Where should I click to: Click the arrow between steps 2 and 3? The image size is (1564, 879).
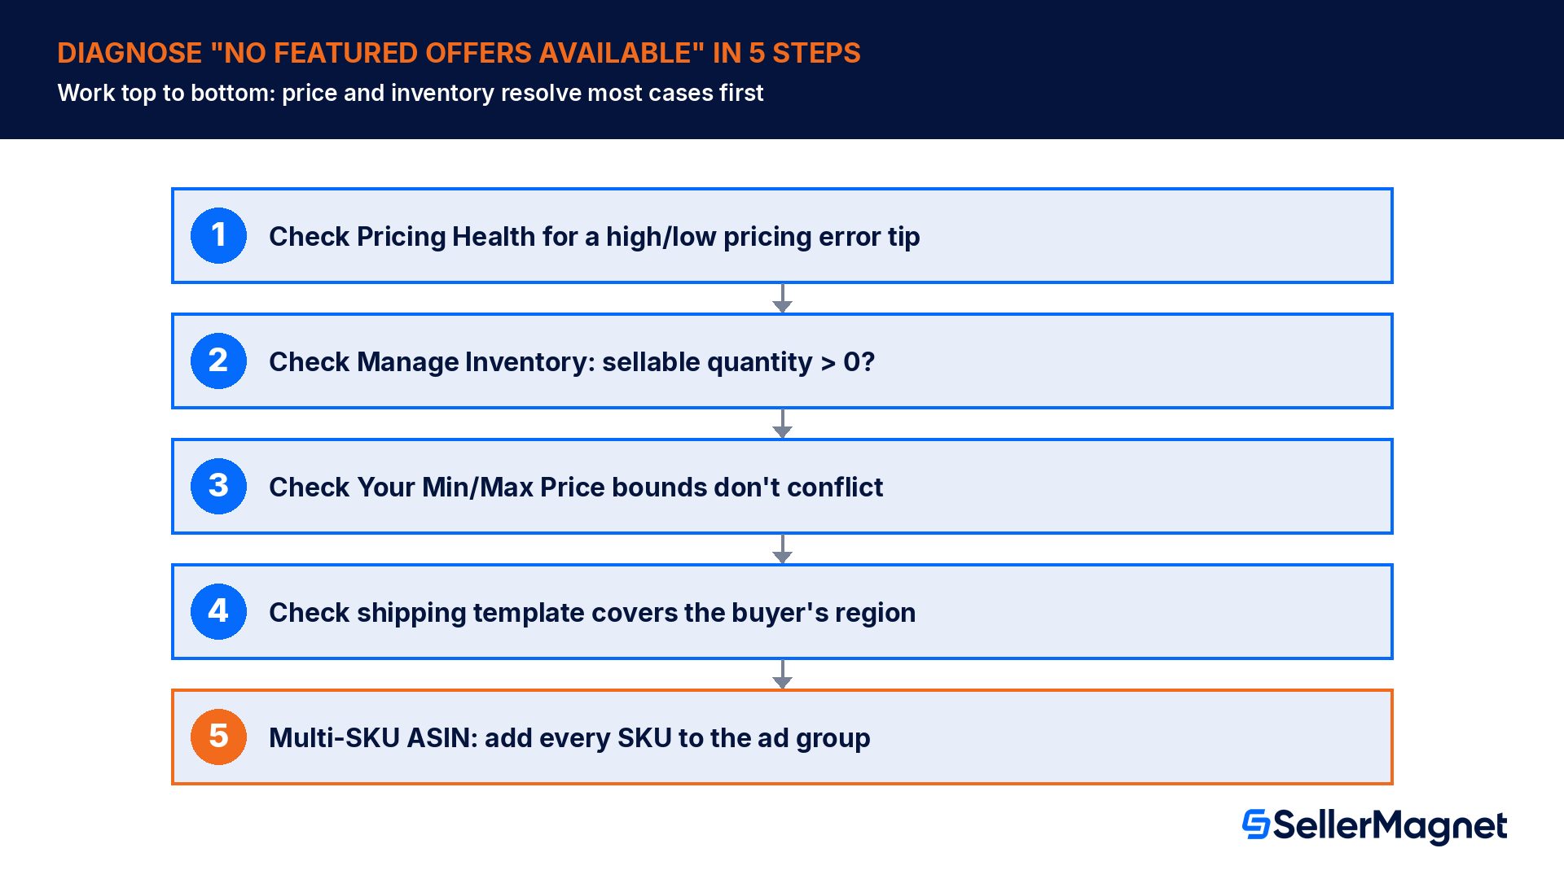click(782, 423)
